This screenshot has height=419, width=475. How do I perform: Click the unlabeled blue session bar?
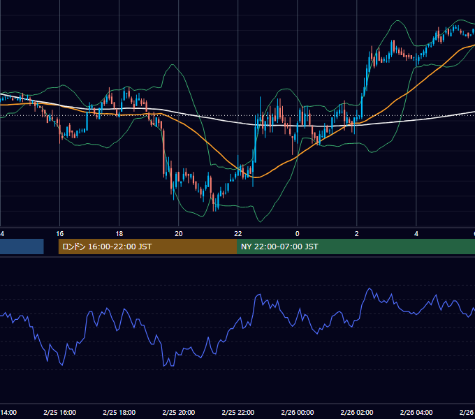[22, 247]
